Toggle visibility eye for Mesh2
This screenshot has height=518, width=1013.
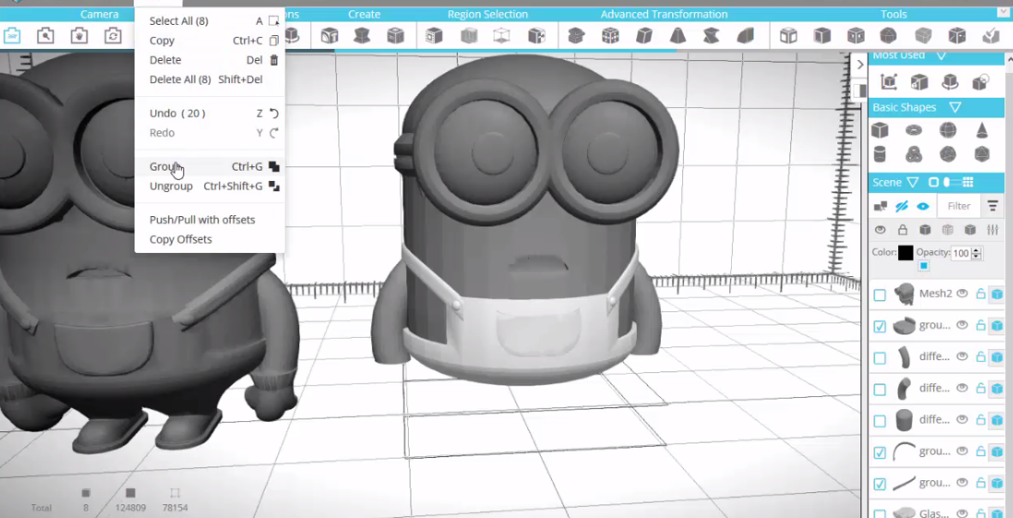[x=962, y=293]
